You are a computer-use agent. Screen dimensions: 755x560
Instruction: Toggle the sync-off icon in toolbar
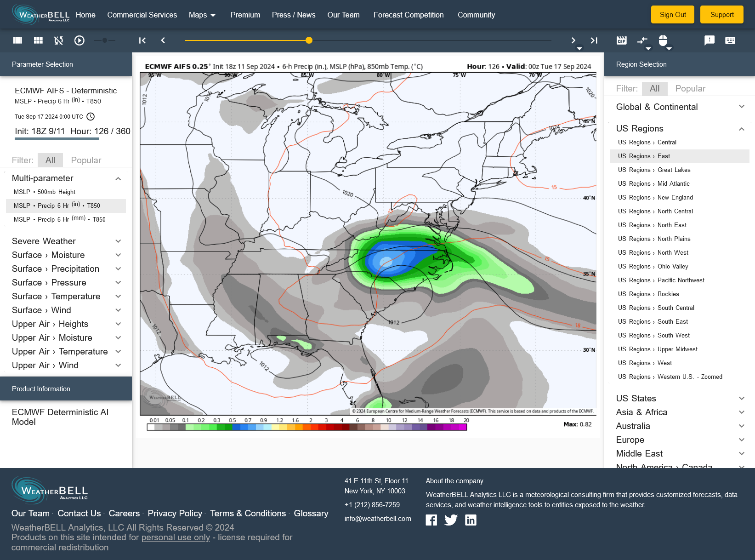[58, 40]
